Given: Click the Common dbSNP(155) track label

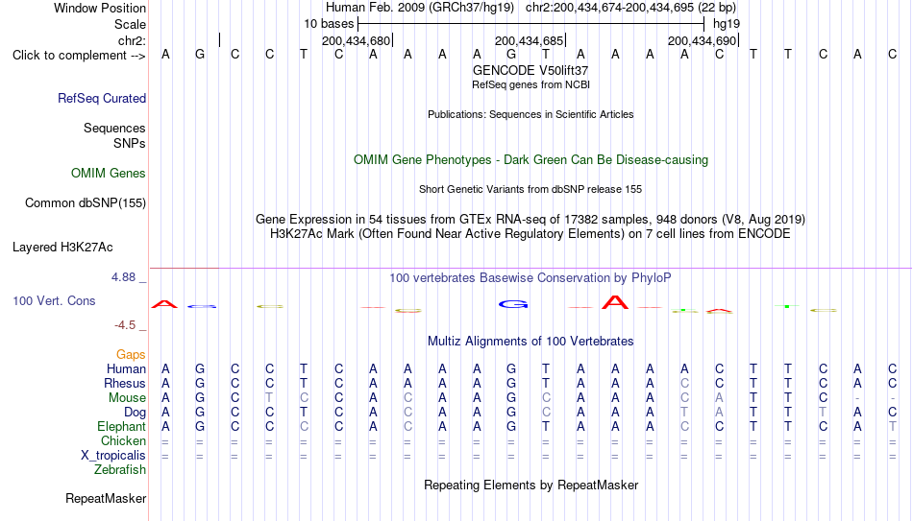Looking at the screenshot, I should point(85,203).
